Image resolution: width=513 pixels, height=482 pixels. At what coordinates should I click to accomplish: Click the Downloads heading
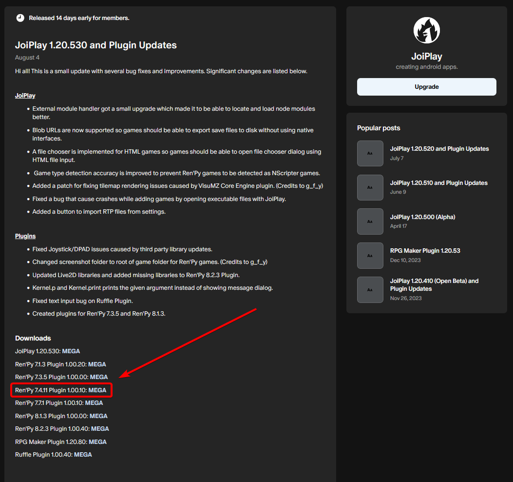tap(33, 338)
